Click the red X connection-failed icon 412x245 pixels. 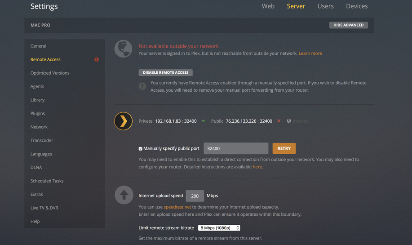pos(279,121)
